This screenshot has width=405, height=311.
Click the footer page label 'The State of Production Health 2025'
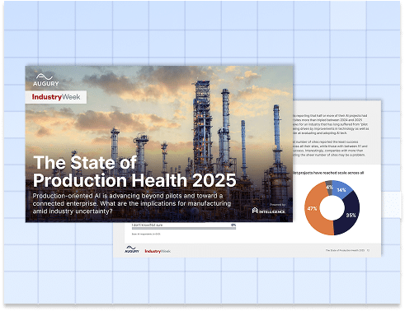[345, 250]
